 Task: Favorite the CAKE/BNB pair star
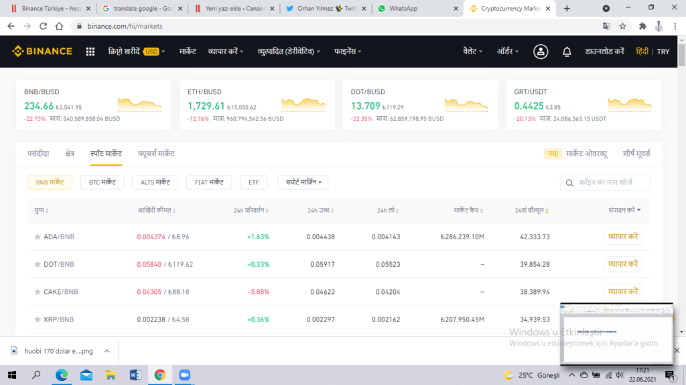pyautogui.click(x=38, y=291)
